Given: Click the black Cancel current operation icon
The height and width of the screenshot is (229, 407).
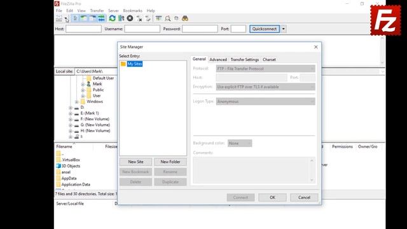Looking at the screenshot, I should (x=130, y=18).
